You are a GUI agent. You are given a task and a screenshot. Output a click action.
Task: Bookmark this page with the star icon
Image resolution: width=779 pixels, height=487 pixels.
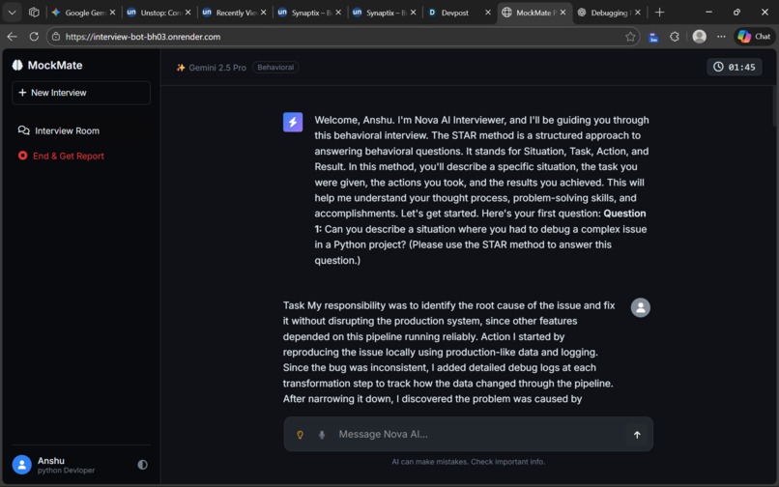pos(630,37)
